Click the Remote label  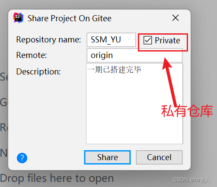[x=32, y=55]
